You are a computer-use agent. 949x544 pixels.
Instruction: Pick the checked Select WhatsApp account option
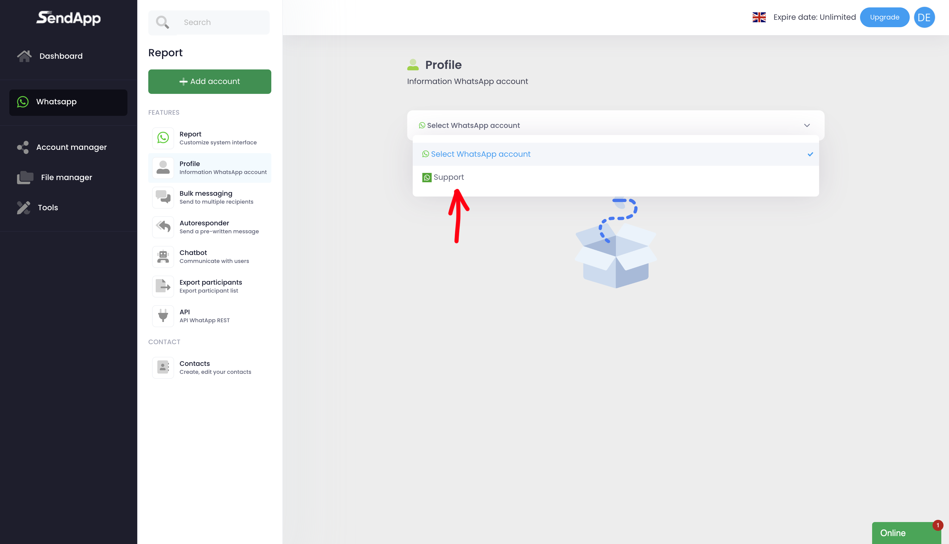pos(480,154)
